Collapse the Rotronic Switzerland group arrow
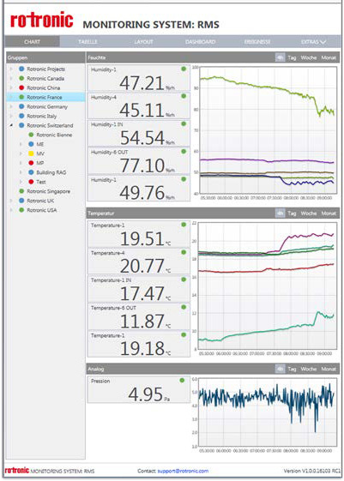344x481 pixels. [x=11, y=125]
